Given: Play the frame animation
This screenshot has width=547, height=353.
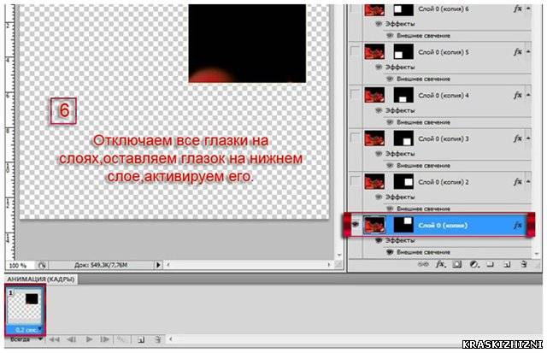Looking at the screenshot, I should pos(89,339).
